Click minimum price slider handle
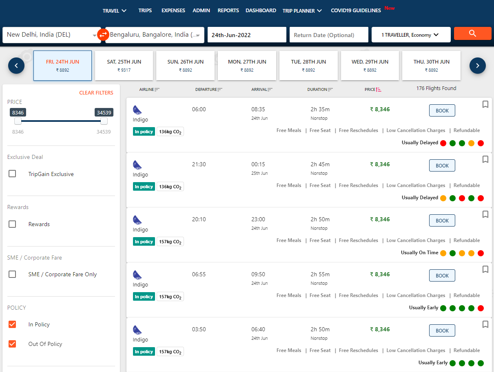494x372 pixels. [x=18, y=121]
